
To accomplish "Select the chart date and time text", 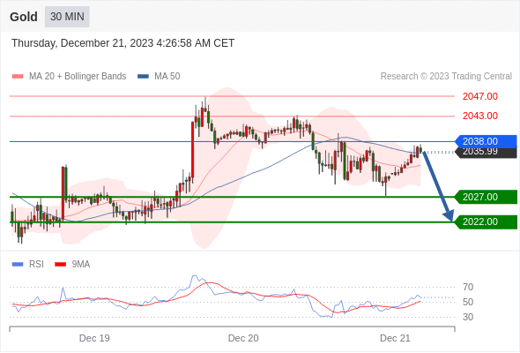I will 123,43.
